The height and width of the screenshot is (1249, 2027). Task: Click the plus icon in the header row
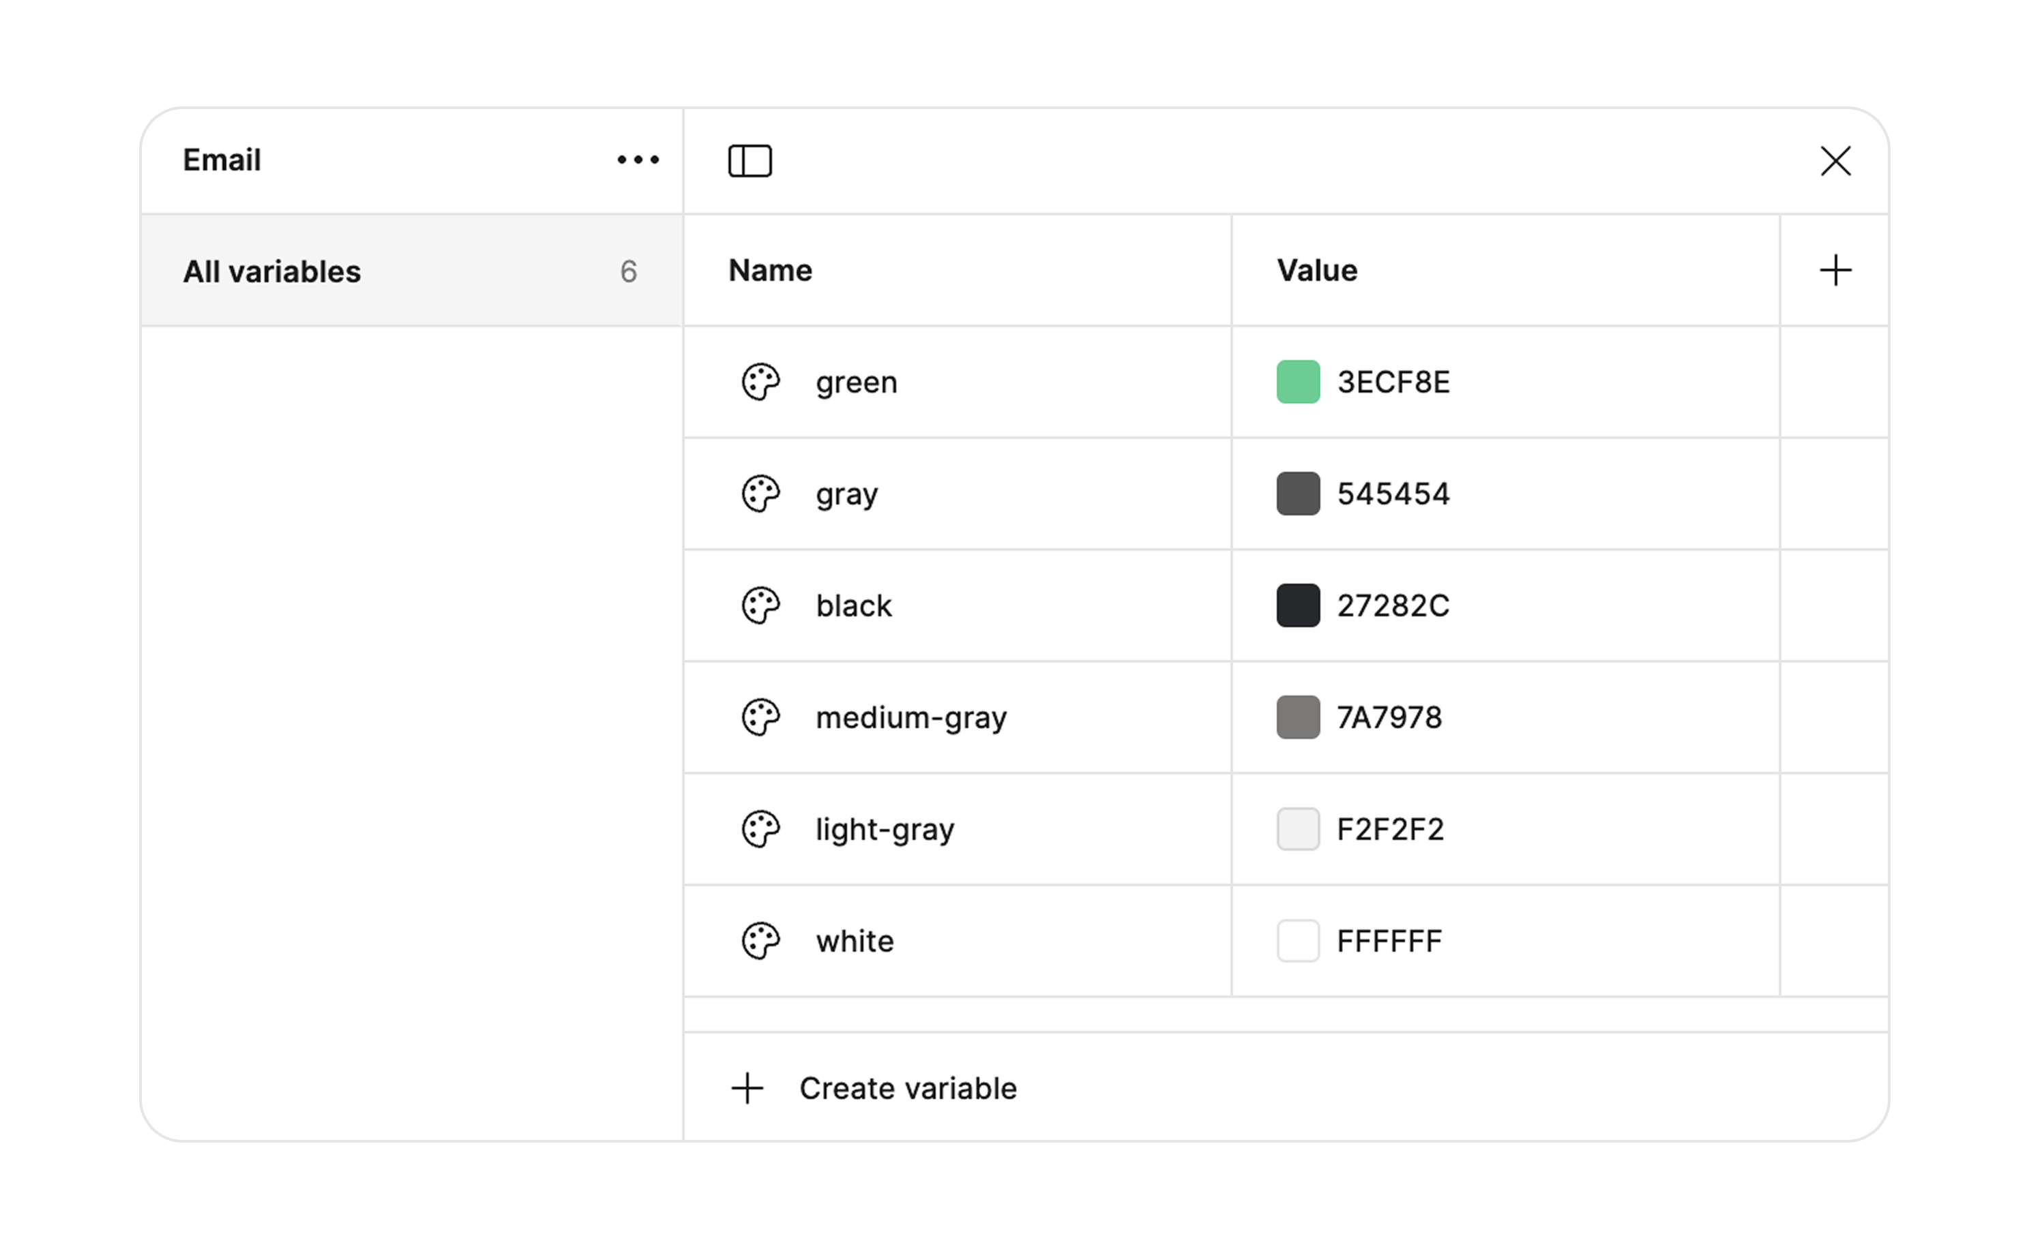1835,270
